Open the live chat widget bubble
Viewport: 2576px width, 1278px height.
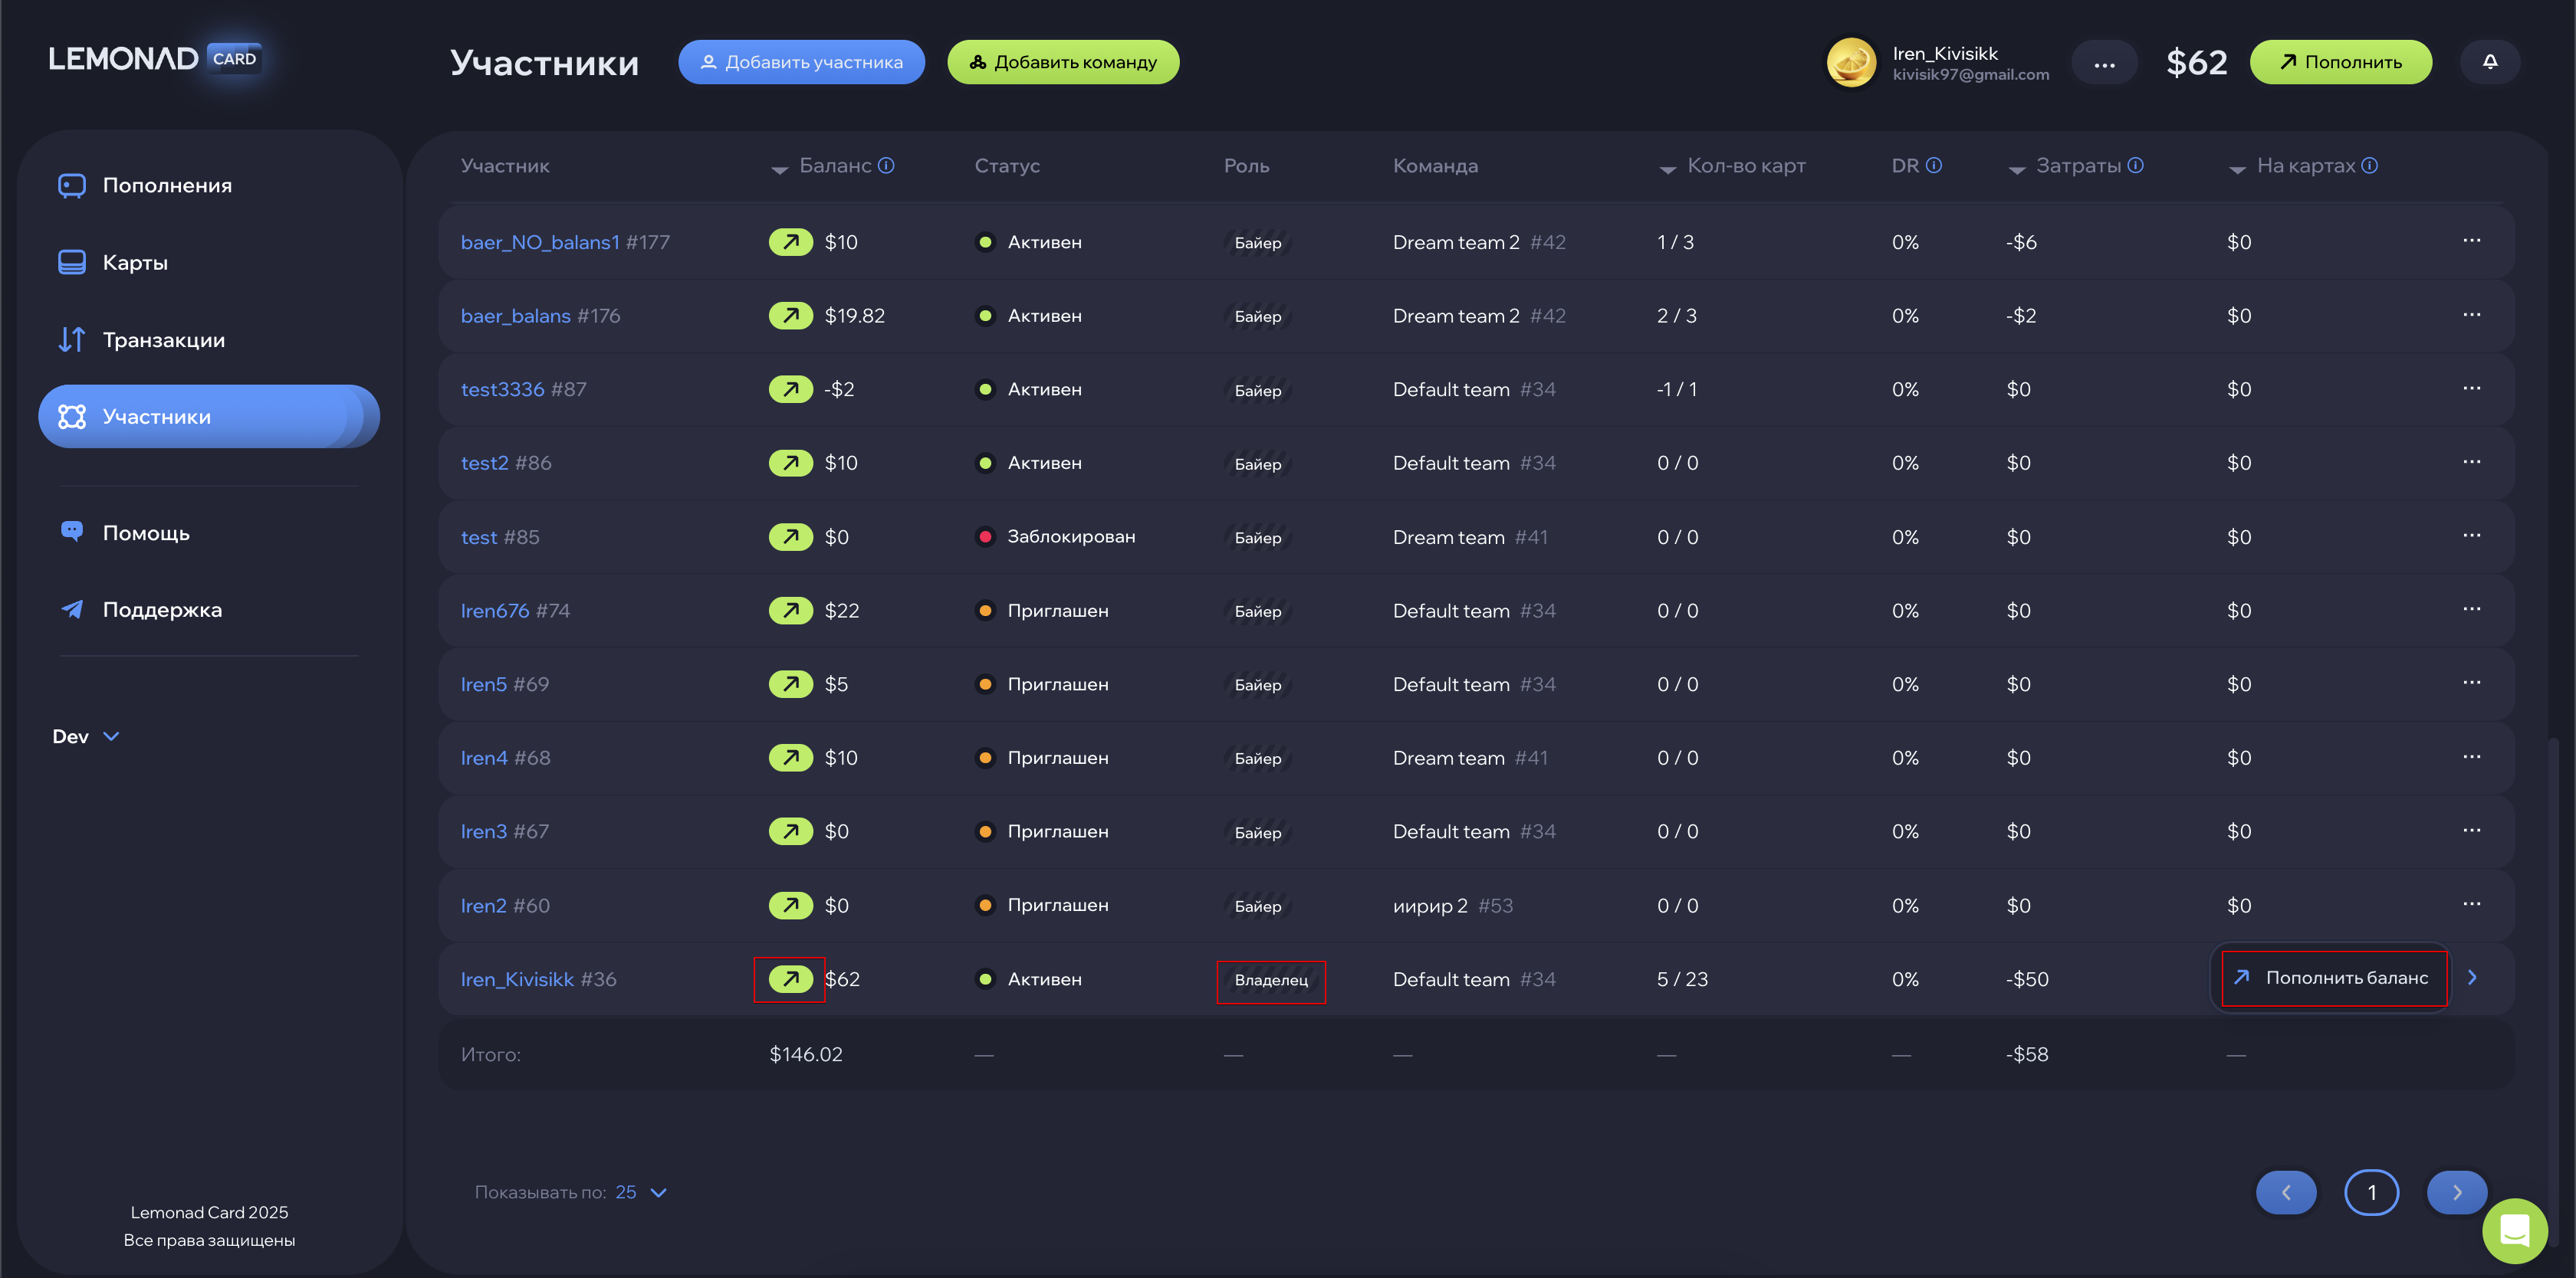coord(2514,1230)
